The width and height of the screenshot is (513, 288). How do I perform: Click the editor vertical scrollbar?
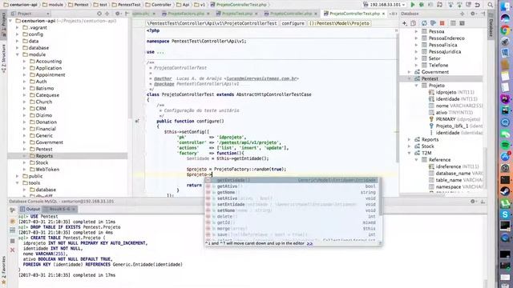pyautogui.click(x=398, y=98)
